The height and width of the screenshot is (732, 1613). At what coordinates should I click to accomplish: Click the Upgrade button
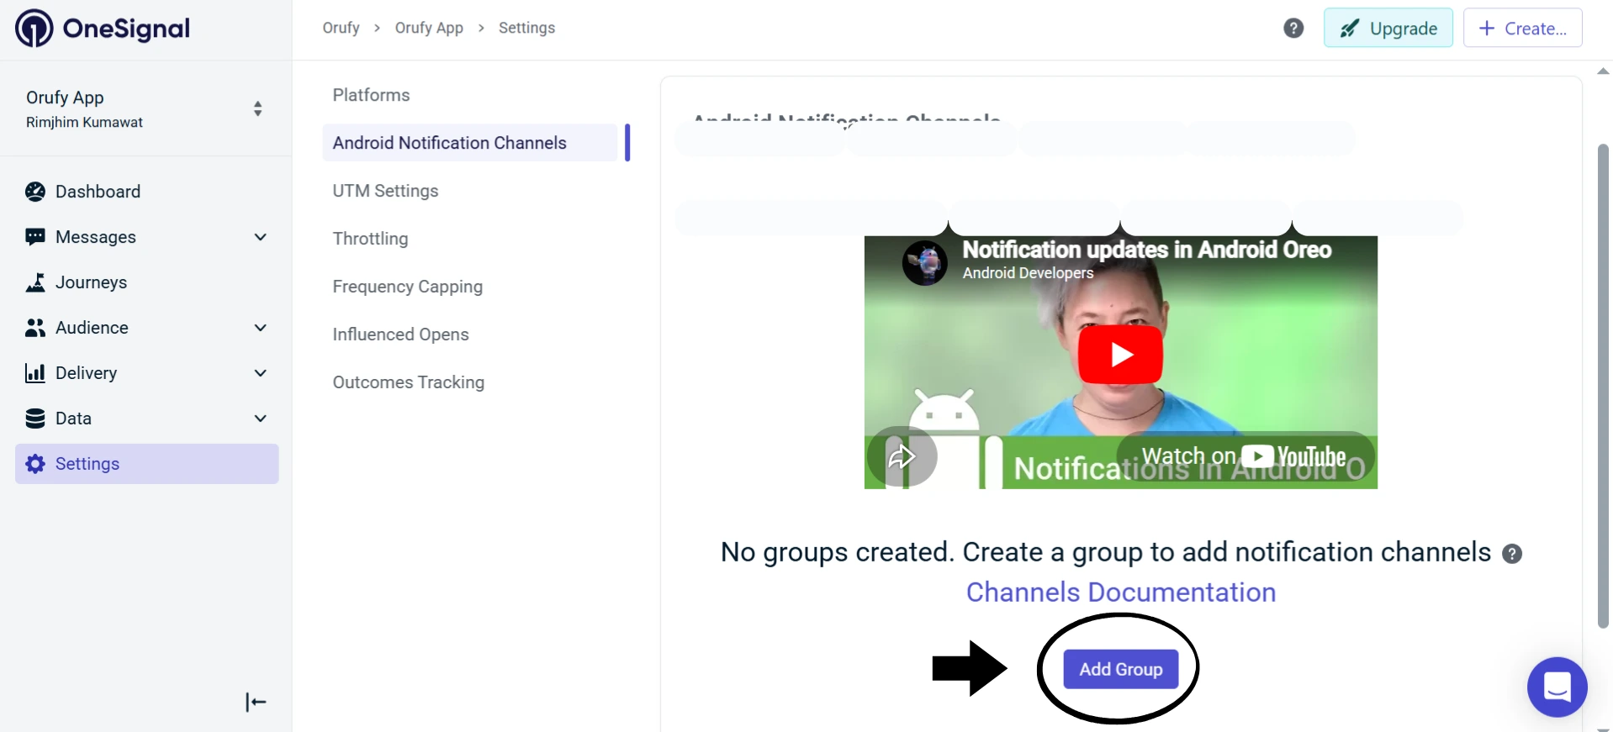coord(1388,29)
